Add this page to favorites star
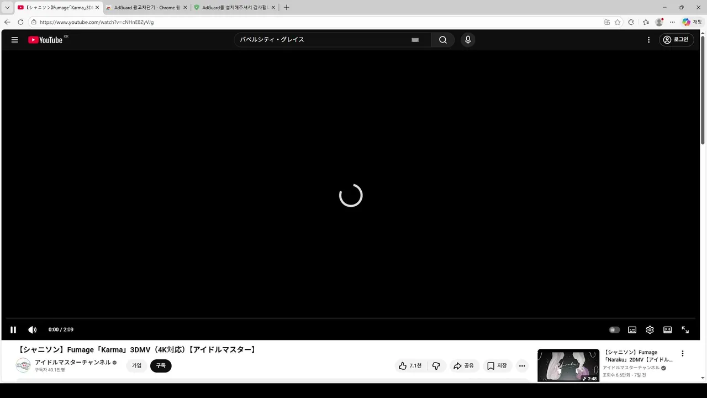Viewport: 707px width, 398px height. point(618,22)
